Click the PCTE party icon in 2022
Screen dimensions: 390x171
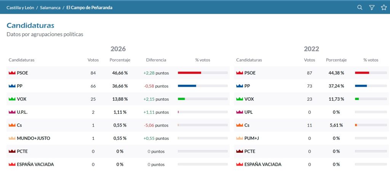[x=240, y=151]
